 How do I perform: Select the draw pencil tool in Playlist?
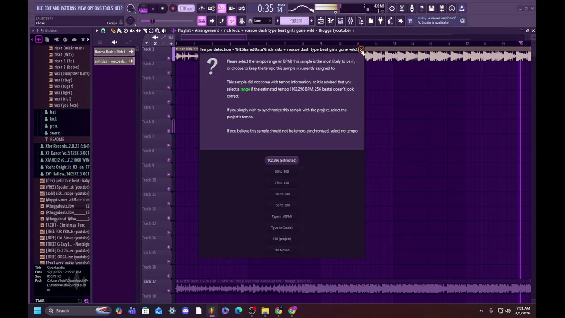point(113,30)
